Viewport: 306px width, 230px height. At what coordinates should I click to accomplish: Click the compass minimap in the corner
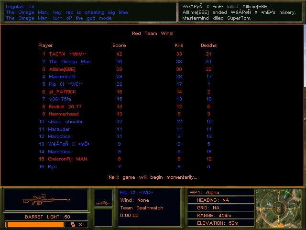coord(280,208)
